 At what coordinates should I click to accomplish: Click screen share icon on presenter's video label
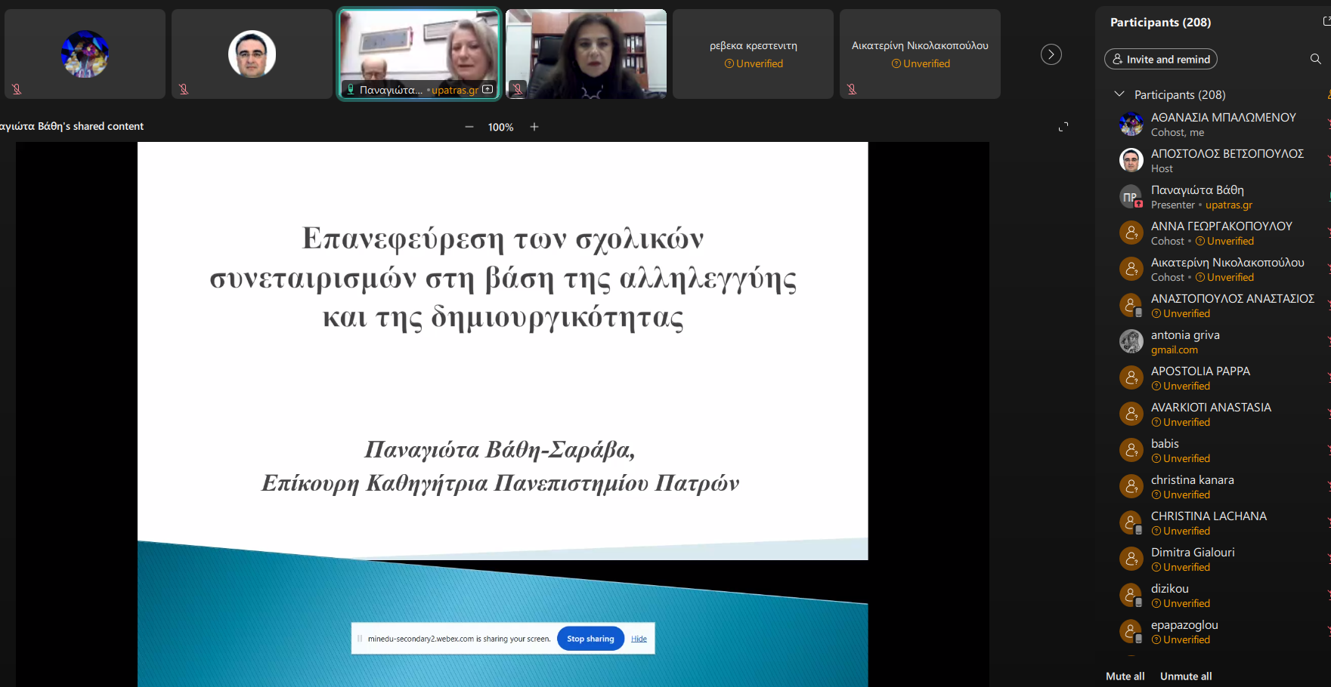[x=488, y=90]
